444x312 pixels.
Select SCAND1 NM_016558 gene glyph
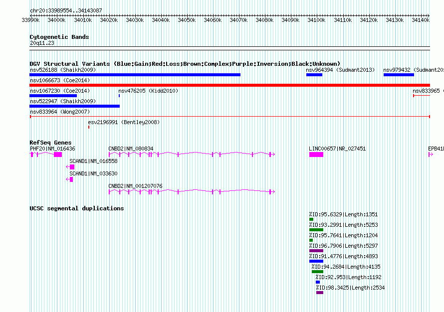(x=70, y=167)
